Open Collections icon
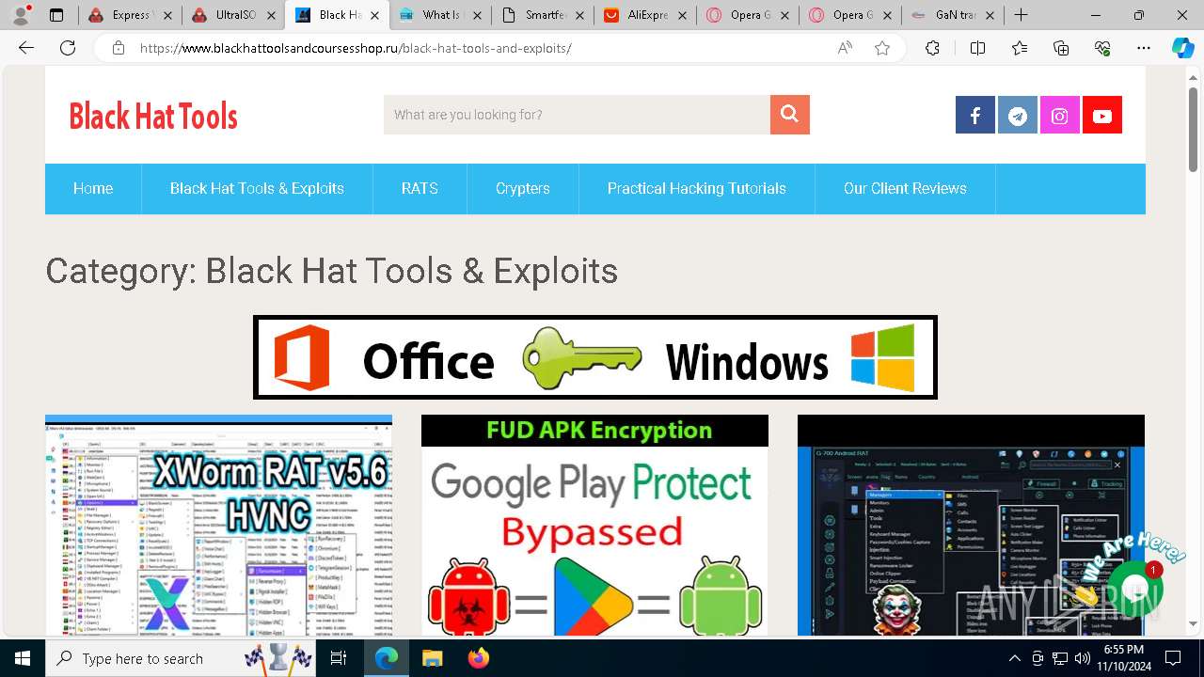Viewport: 1204px width, 677px height. [x=1061, y=48]
